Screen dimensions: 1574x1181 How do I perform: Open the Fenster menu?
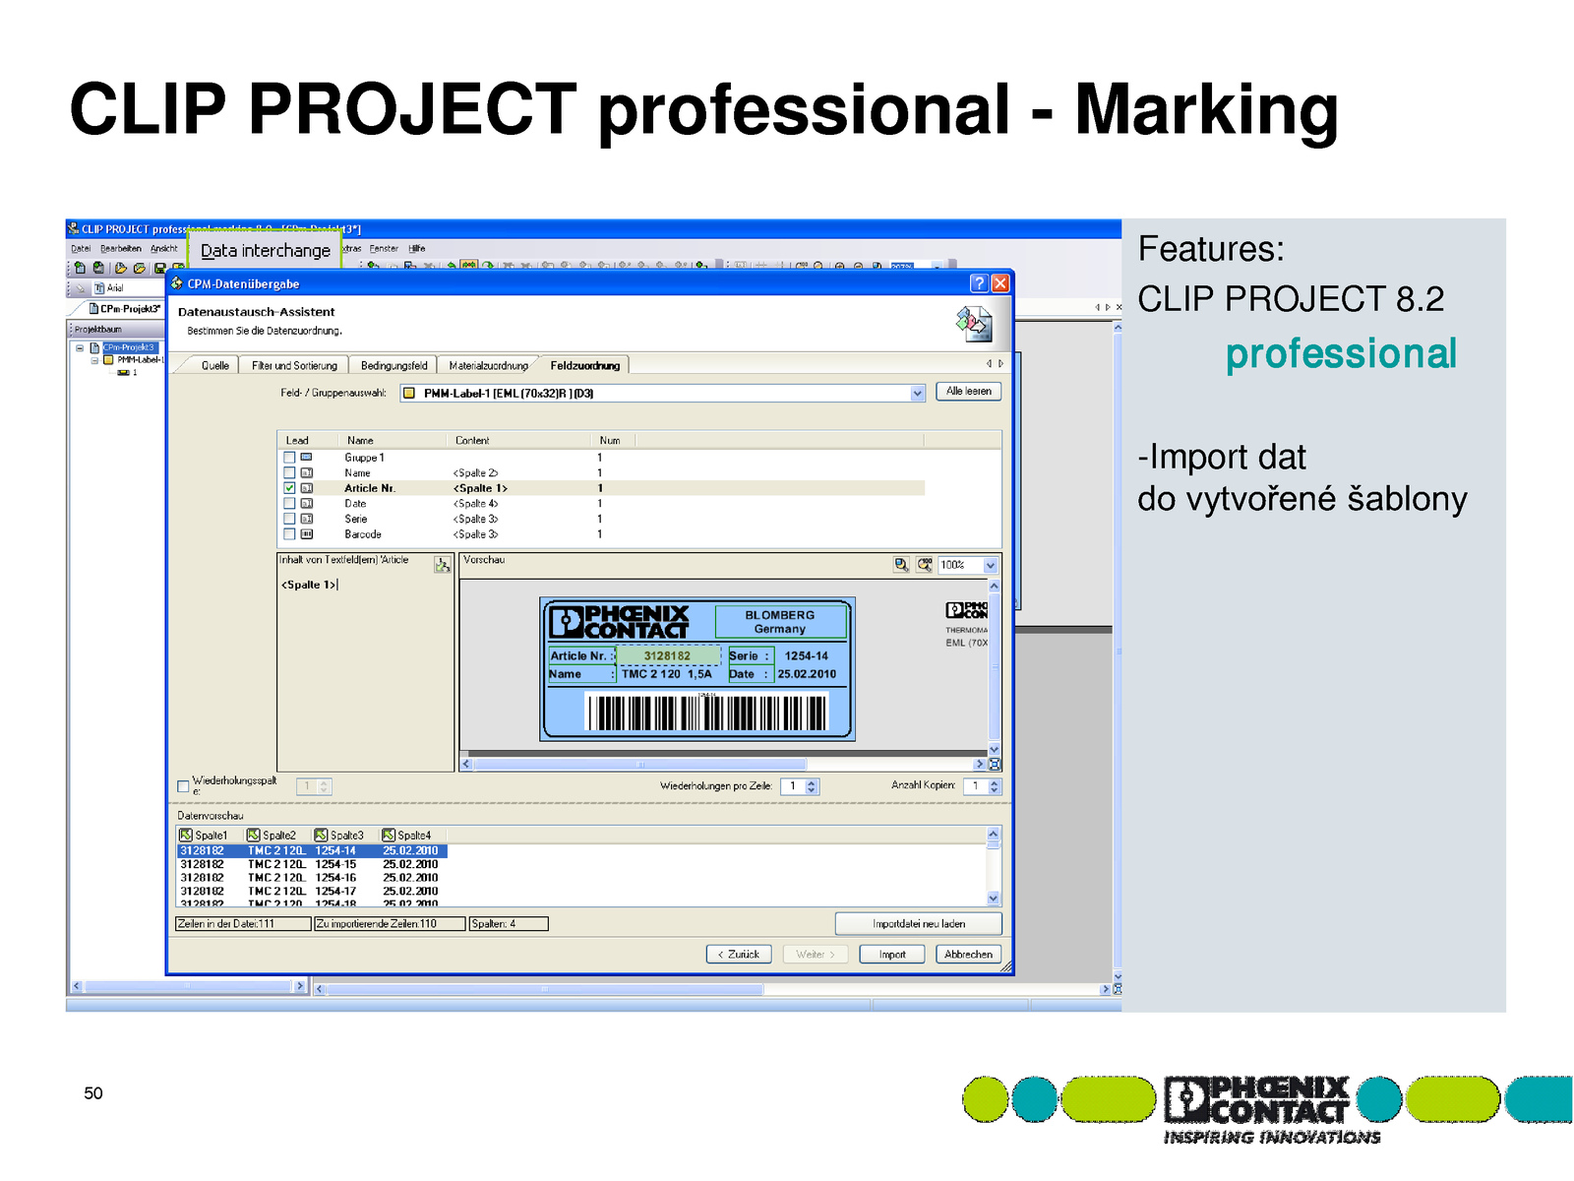coord(384,249)
